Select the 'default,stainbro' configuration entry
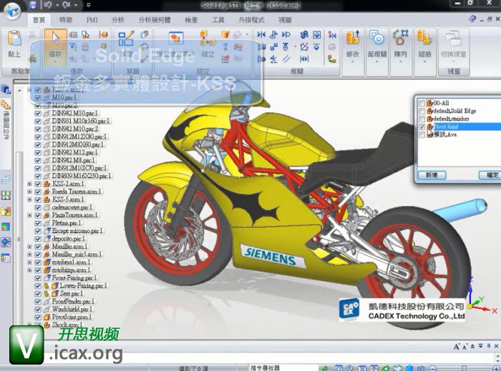501x371 pixels. pyautogui.click(x=451, y=119)
